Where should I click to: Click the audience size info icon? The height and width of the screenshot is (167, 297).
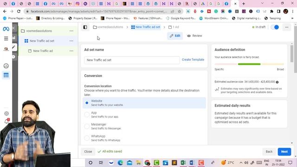(x=277, y=82)
